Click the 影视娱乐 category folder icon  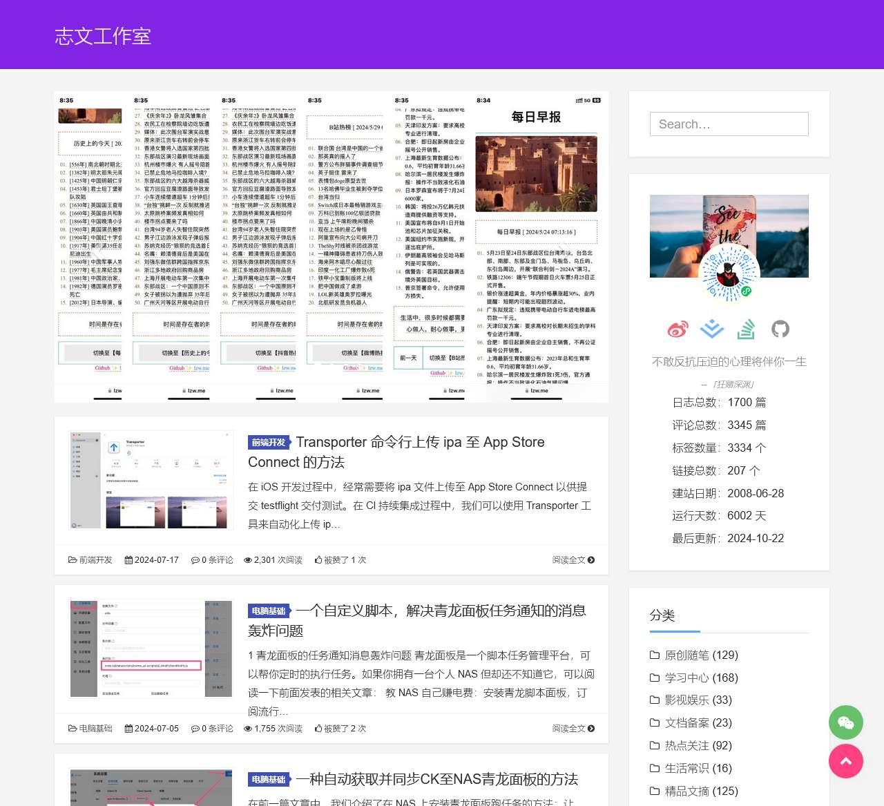(655, 700)
